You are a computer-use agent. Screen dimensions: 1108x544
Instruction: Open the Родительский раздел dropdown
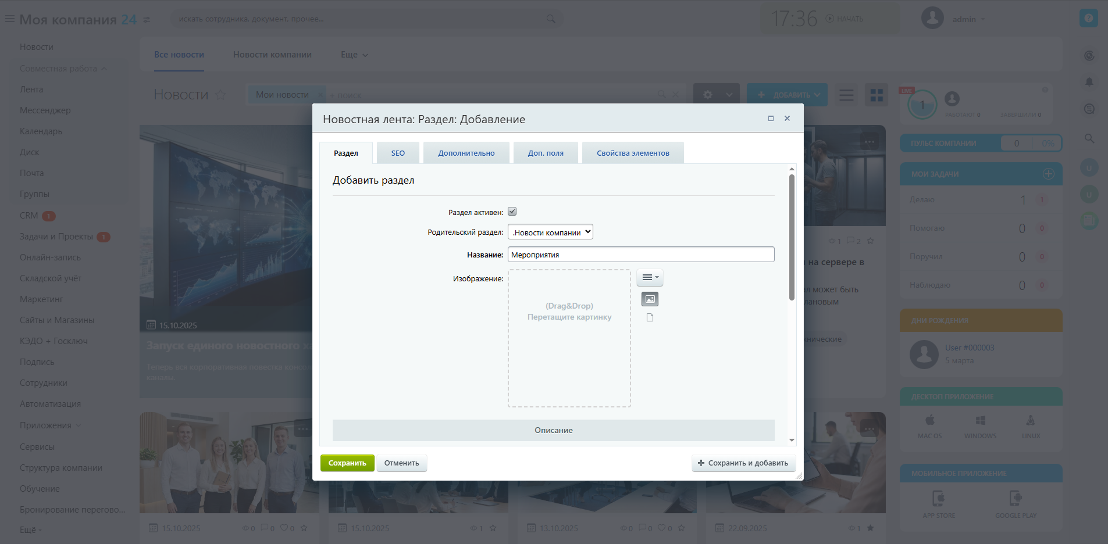[550, 232]
